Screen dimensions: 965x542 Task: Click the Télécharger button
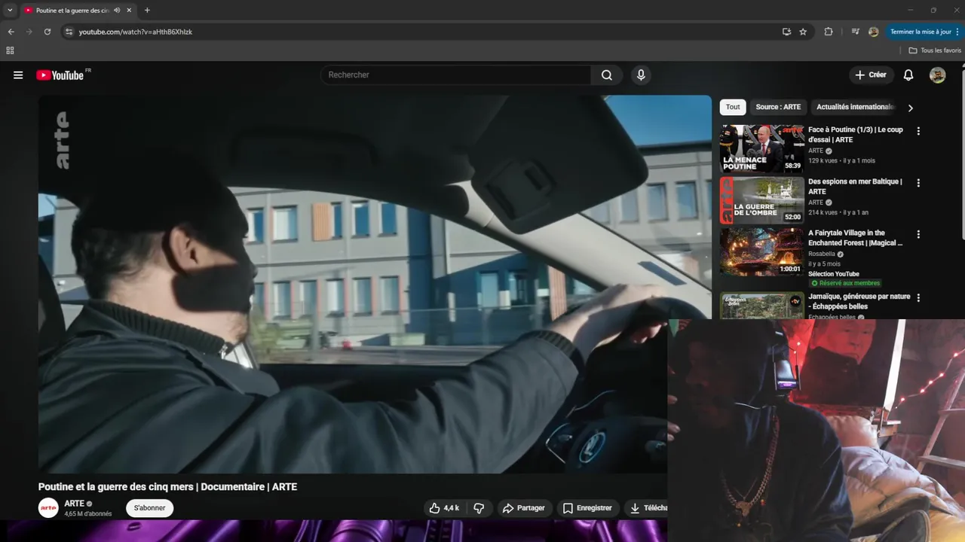click(647, 508)
